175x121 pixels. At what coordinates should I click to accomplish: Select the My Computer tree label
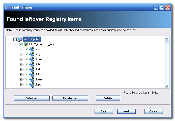[32, 39]
